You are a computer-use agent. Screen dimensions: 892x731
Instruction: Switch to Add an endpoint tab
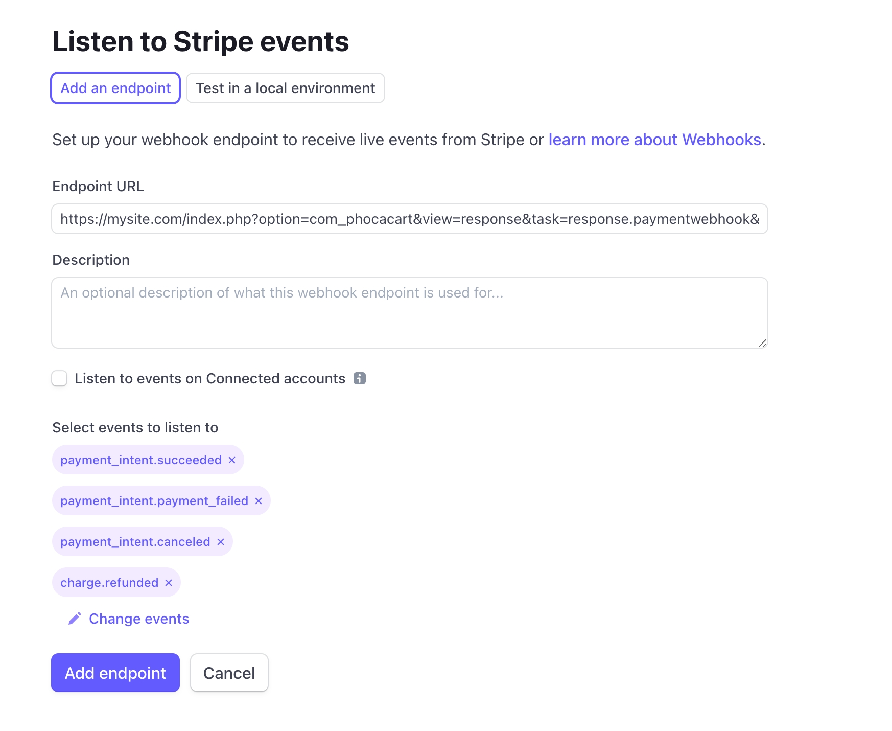115,88
